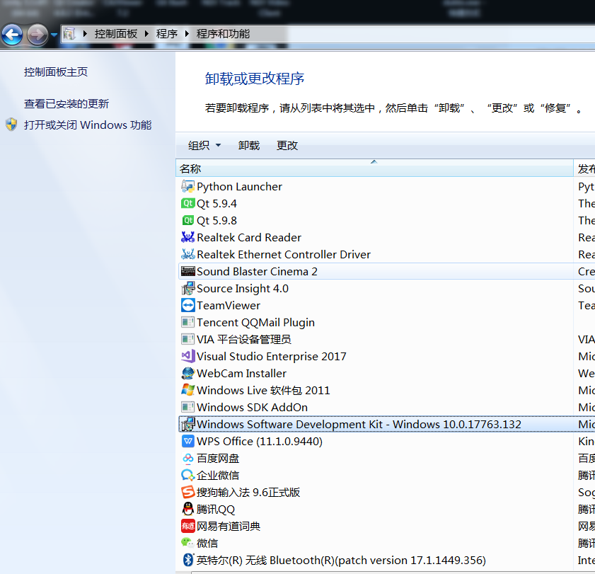Select Realtek Ethernet Controller Driver text
This screenshot has height=574, width=595.
point(284,254)
